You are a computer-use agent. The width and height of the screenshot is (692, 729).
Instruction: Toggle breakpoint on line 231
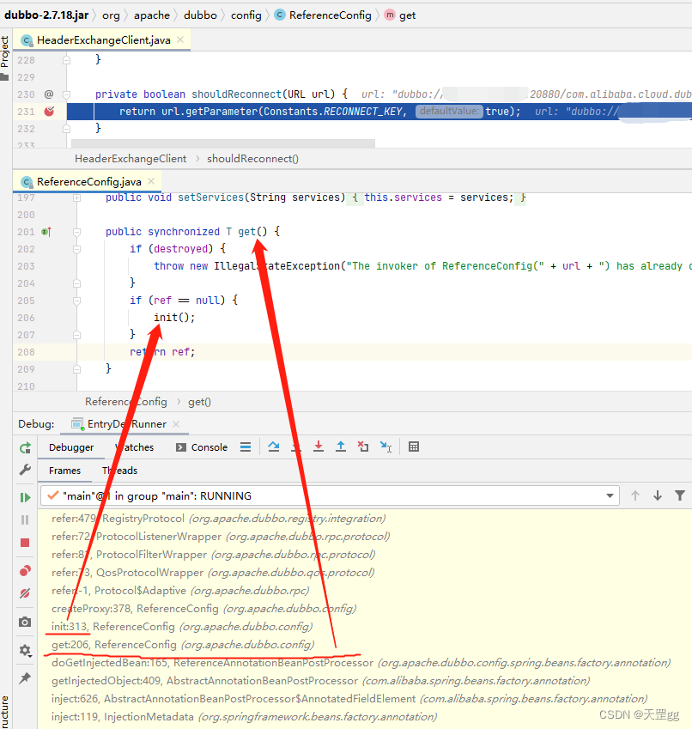click(x=49, y=111)
